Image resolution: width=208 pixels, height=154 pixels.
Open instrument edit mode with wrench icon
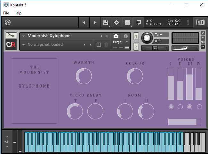tap(11, 35)
